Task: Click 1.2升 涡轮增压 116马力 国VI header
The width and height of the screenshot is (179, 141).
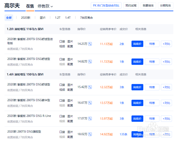Action: 25,29
